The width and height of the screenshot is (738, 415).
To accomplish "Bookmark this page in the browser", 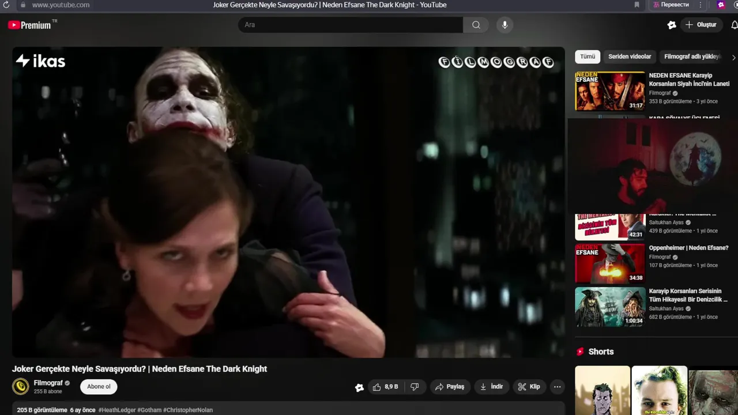I will [637, 5].
